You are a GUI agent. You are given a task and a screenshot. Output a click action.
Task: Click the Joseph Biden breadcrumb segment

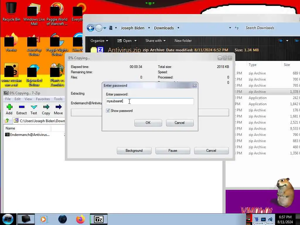132,28
